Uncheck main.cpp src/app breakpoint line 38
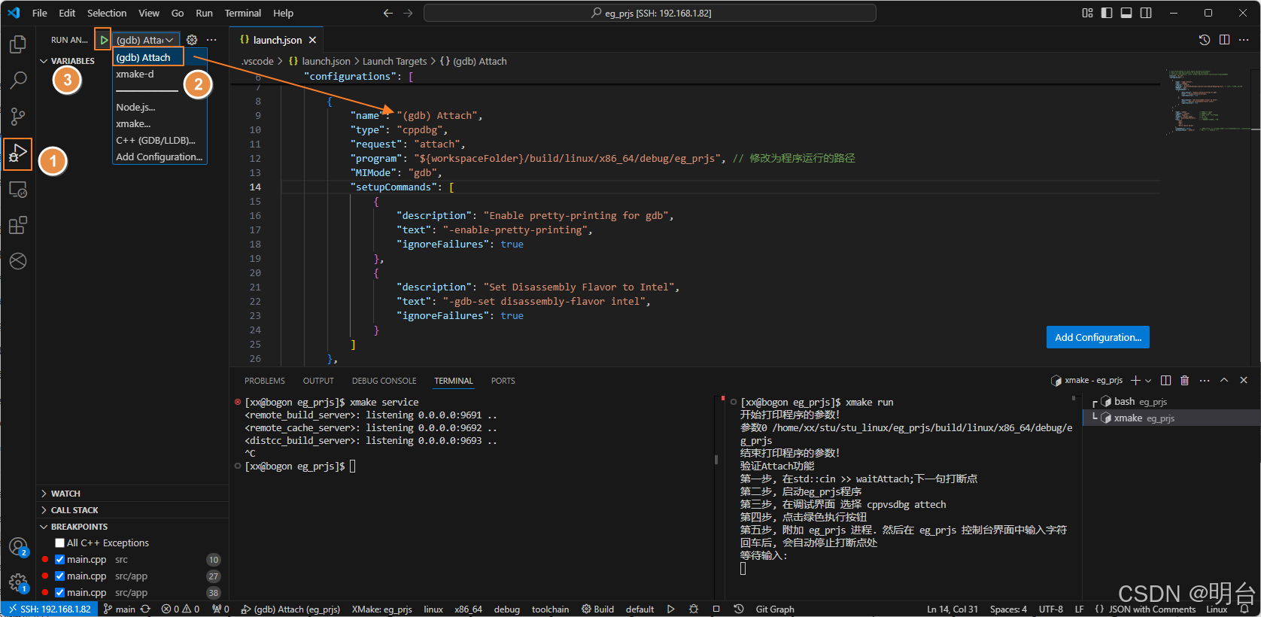This screenshot has height=617, width=1261. 59,593
